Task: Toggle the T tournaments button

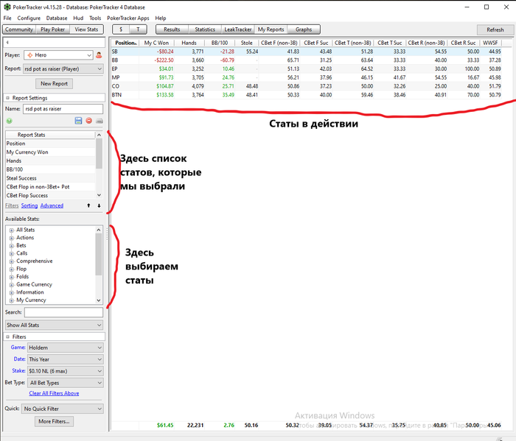Action: 139,29
